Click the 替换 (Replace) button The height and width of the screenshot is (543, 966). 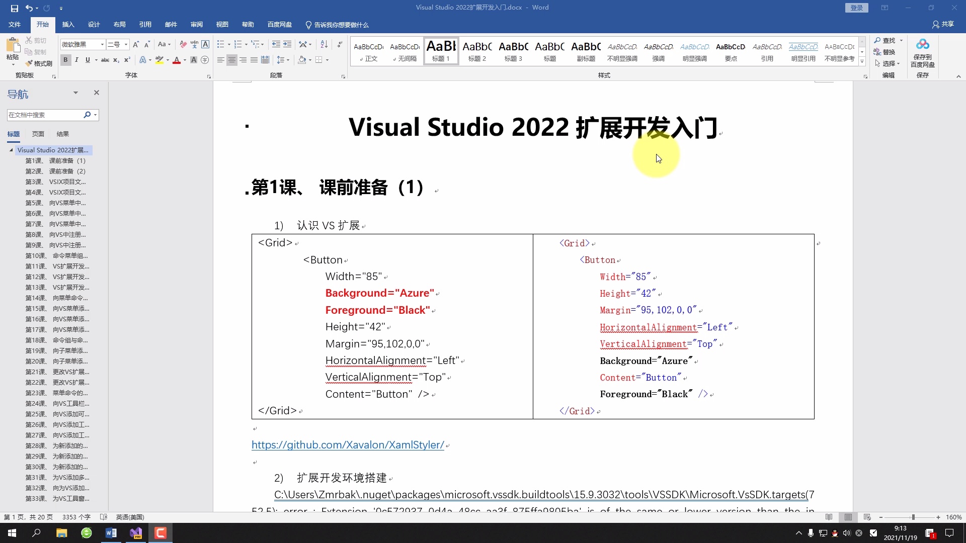(889, 52)
